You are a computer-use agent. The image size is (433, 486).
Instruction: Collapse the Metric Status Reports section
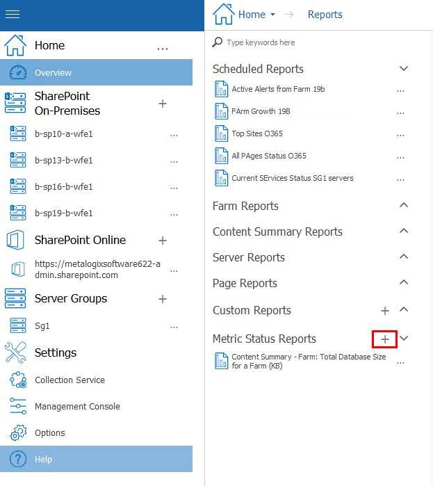(x=404, y=338)
